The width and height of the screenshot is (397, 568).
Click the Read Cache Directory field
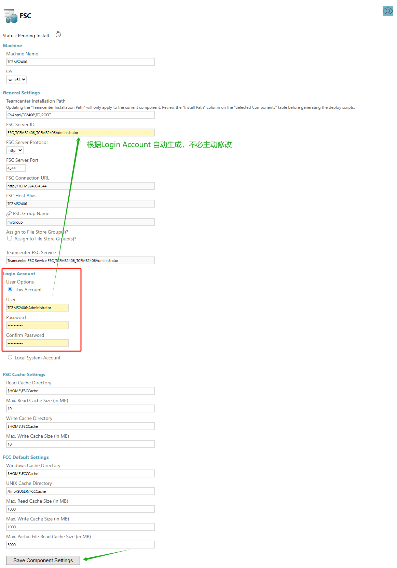(80, 391)
